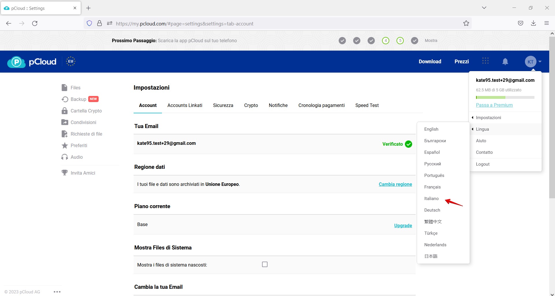Click the EU region badge icon

point(71,61)
